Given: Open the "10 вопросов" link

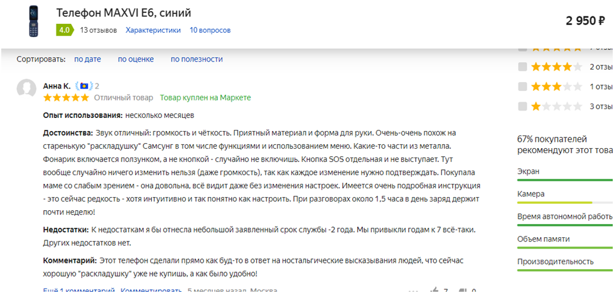Looking at the screenshot, I should point(210,30).
